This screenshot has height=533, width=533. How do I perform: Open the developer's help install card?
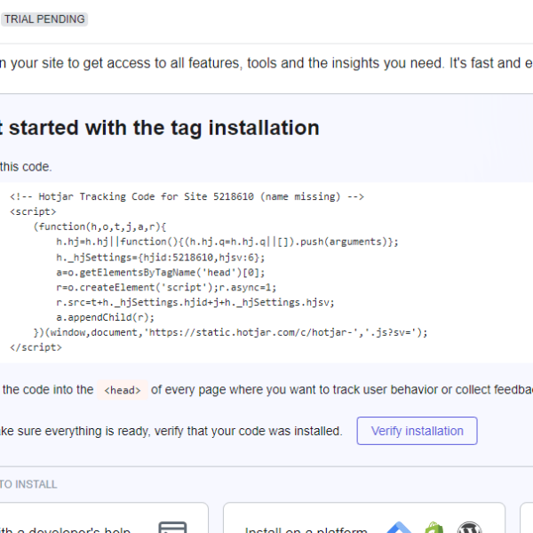point(102,518)
